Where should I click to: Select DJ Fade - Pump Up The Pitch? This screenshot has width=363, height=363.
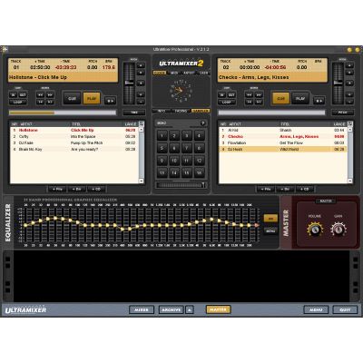tap(74, 142)
